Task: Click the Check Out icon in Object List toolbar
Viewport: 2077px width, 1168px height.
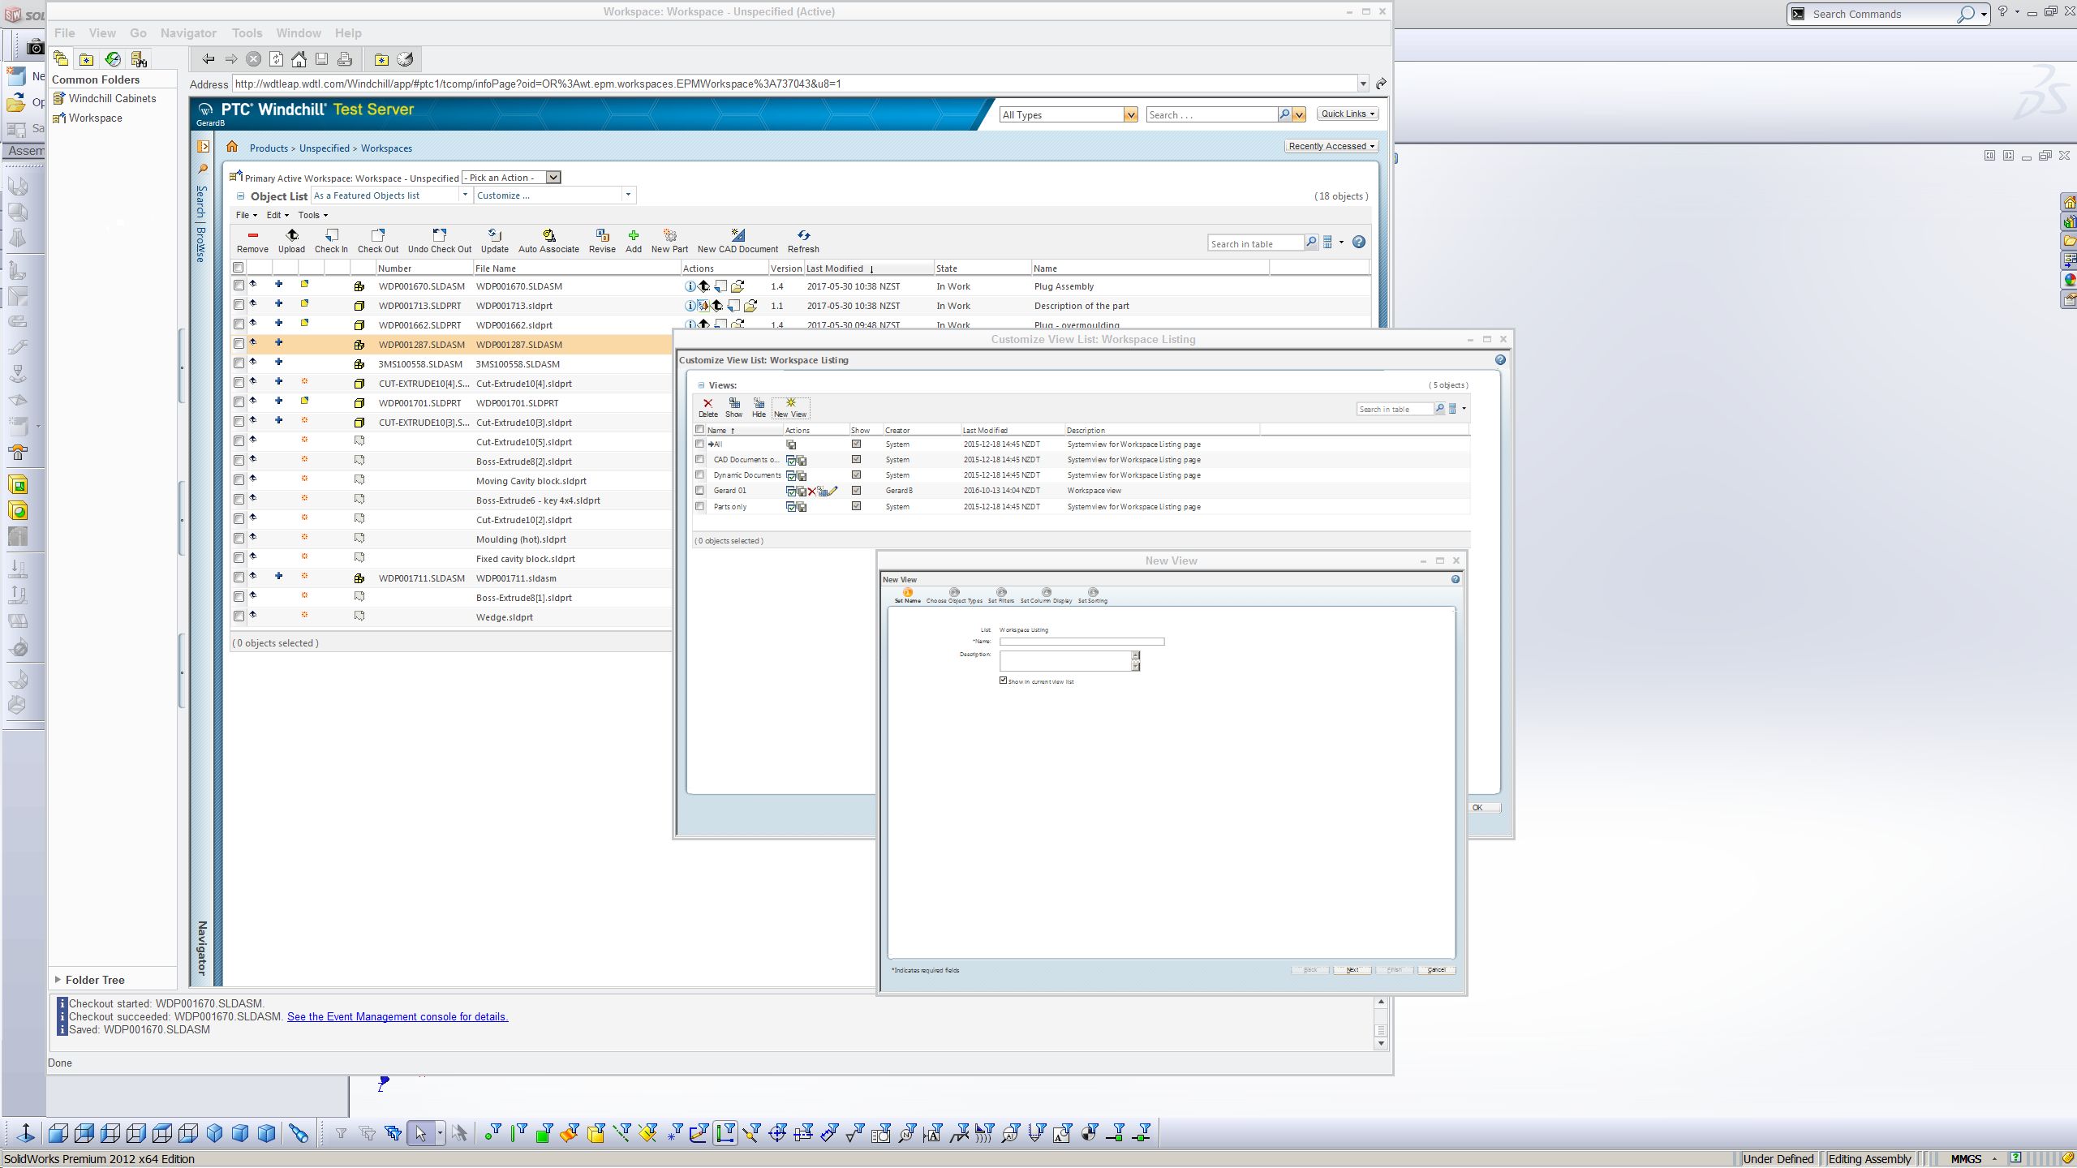Action: [x=377, y=238]
